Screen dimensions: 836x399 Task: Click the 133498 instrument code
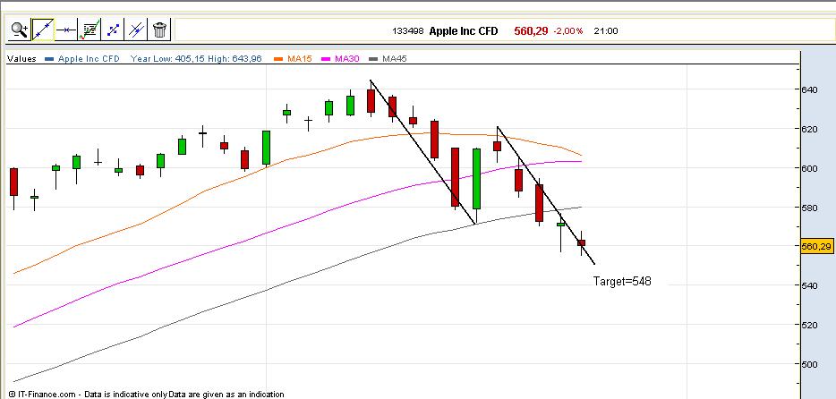pyautogui.click(x=408, y=31)
